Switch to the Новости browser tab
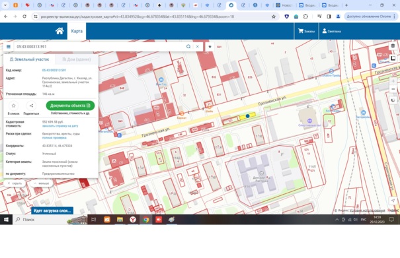 tap(284, 5)
